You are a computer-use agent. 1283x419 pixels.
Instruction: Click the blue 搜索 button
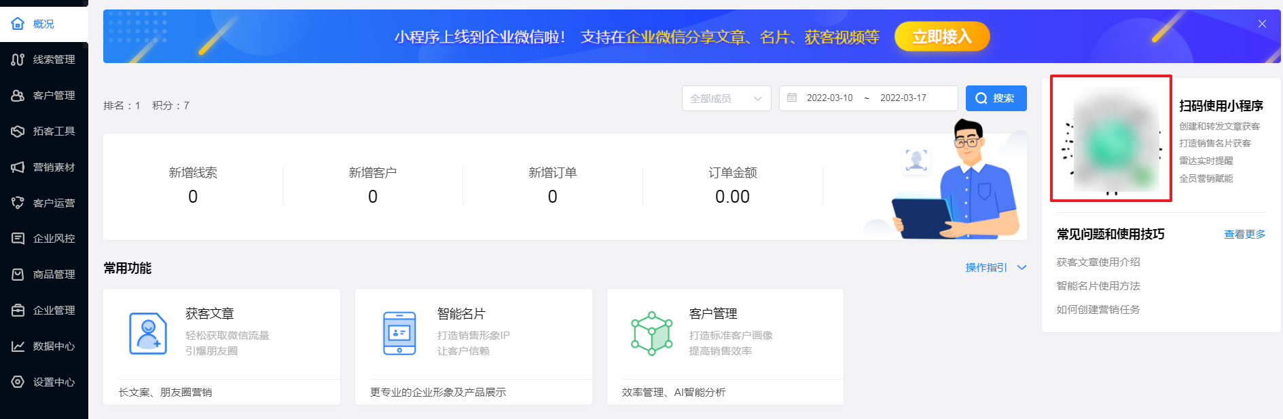[996, 98]
